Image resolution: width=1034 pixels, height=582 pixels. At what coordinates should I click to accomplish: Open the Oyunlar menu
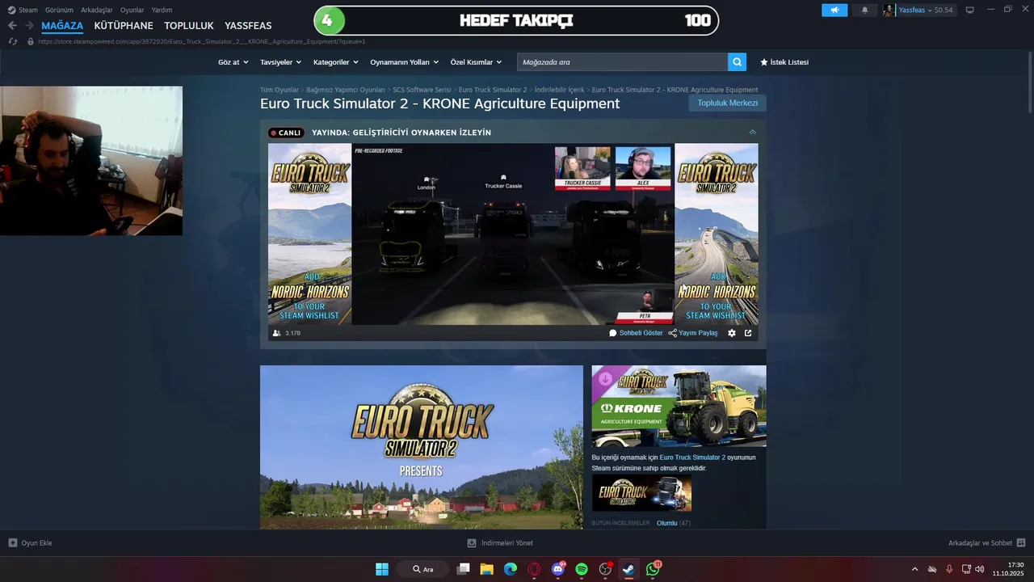132,10
